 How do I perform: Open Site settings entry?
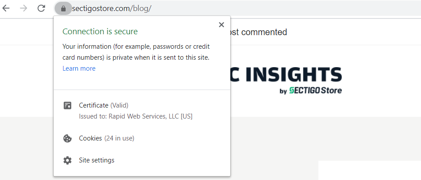[x=96, y=160]
